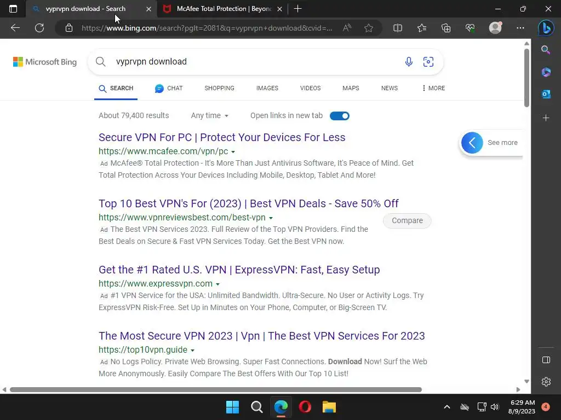Refresh the Bing search page

tap(39, 28)
